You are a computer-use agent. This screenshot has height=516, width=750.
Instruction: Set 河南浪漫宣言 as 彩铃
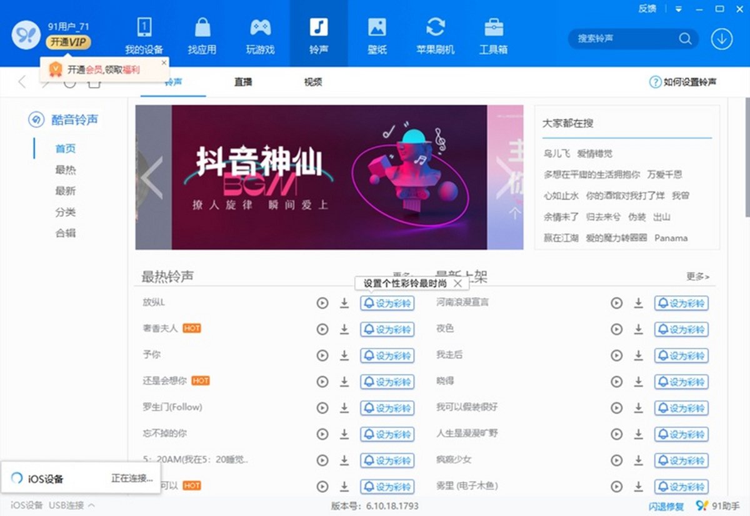point(681,303)
